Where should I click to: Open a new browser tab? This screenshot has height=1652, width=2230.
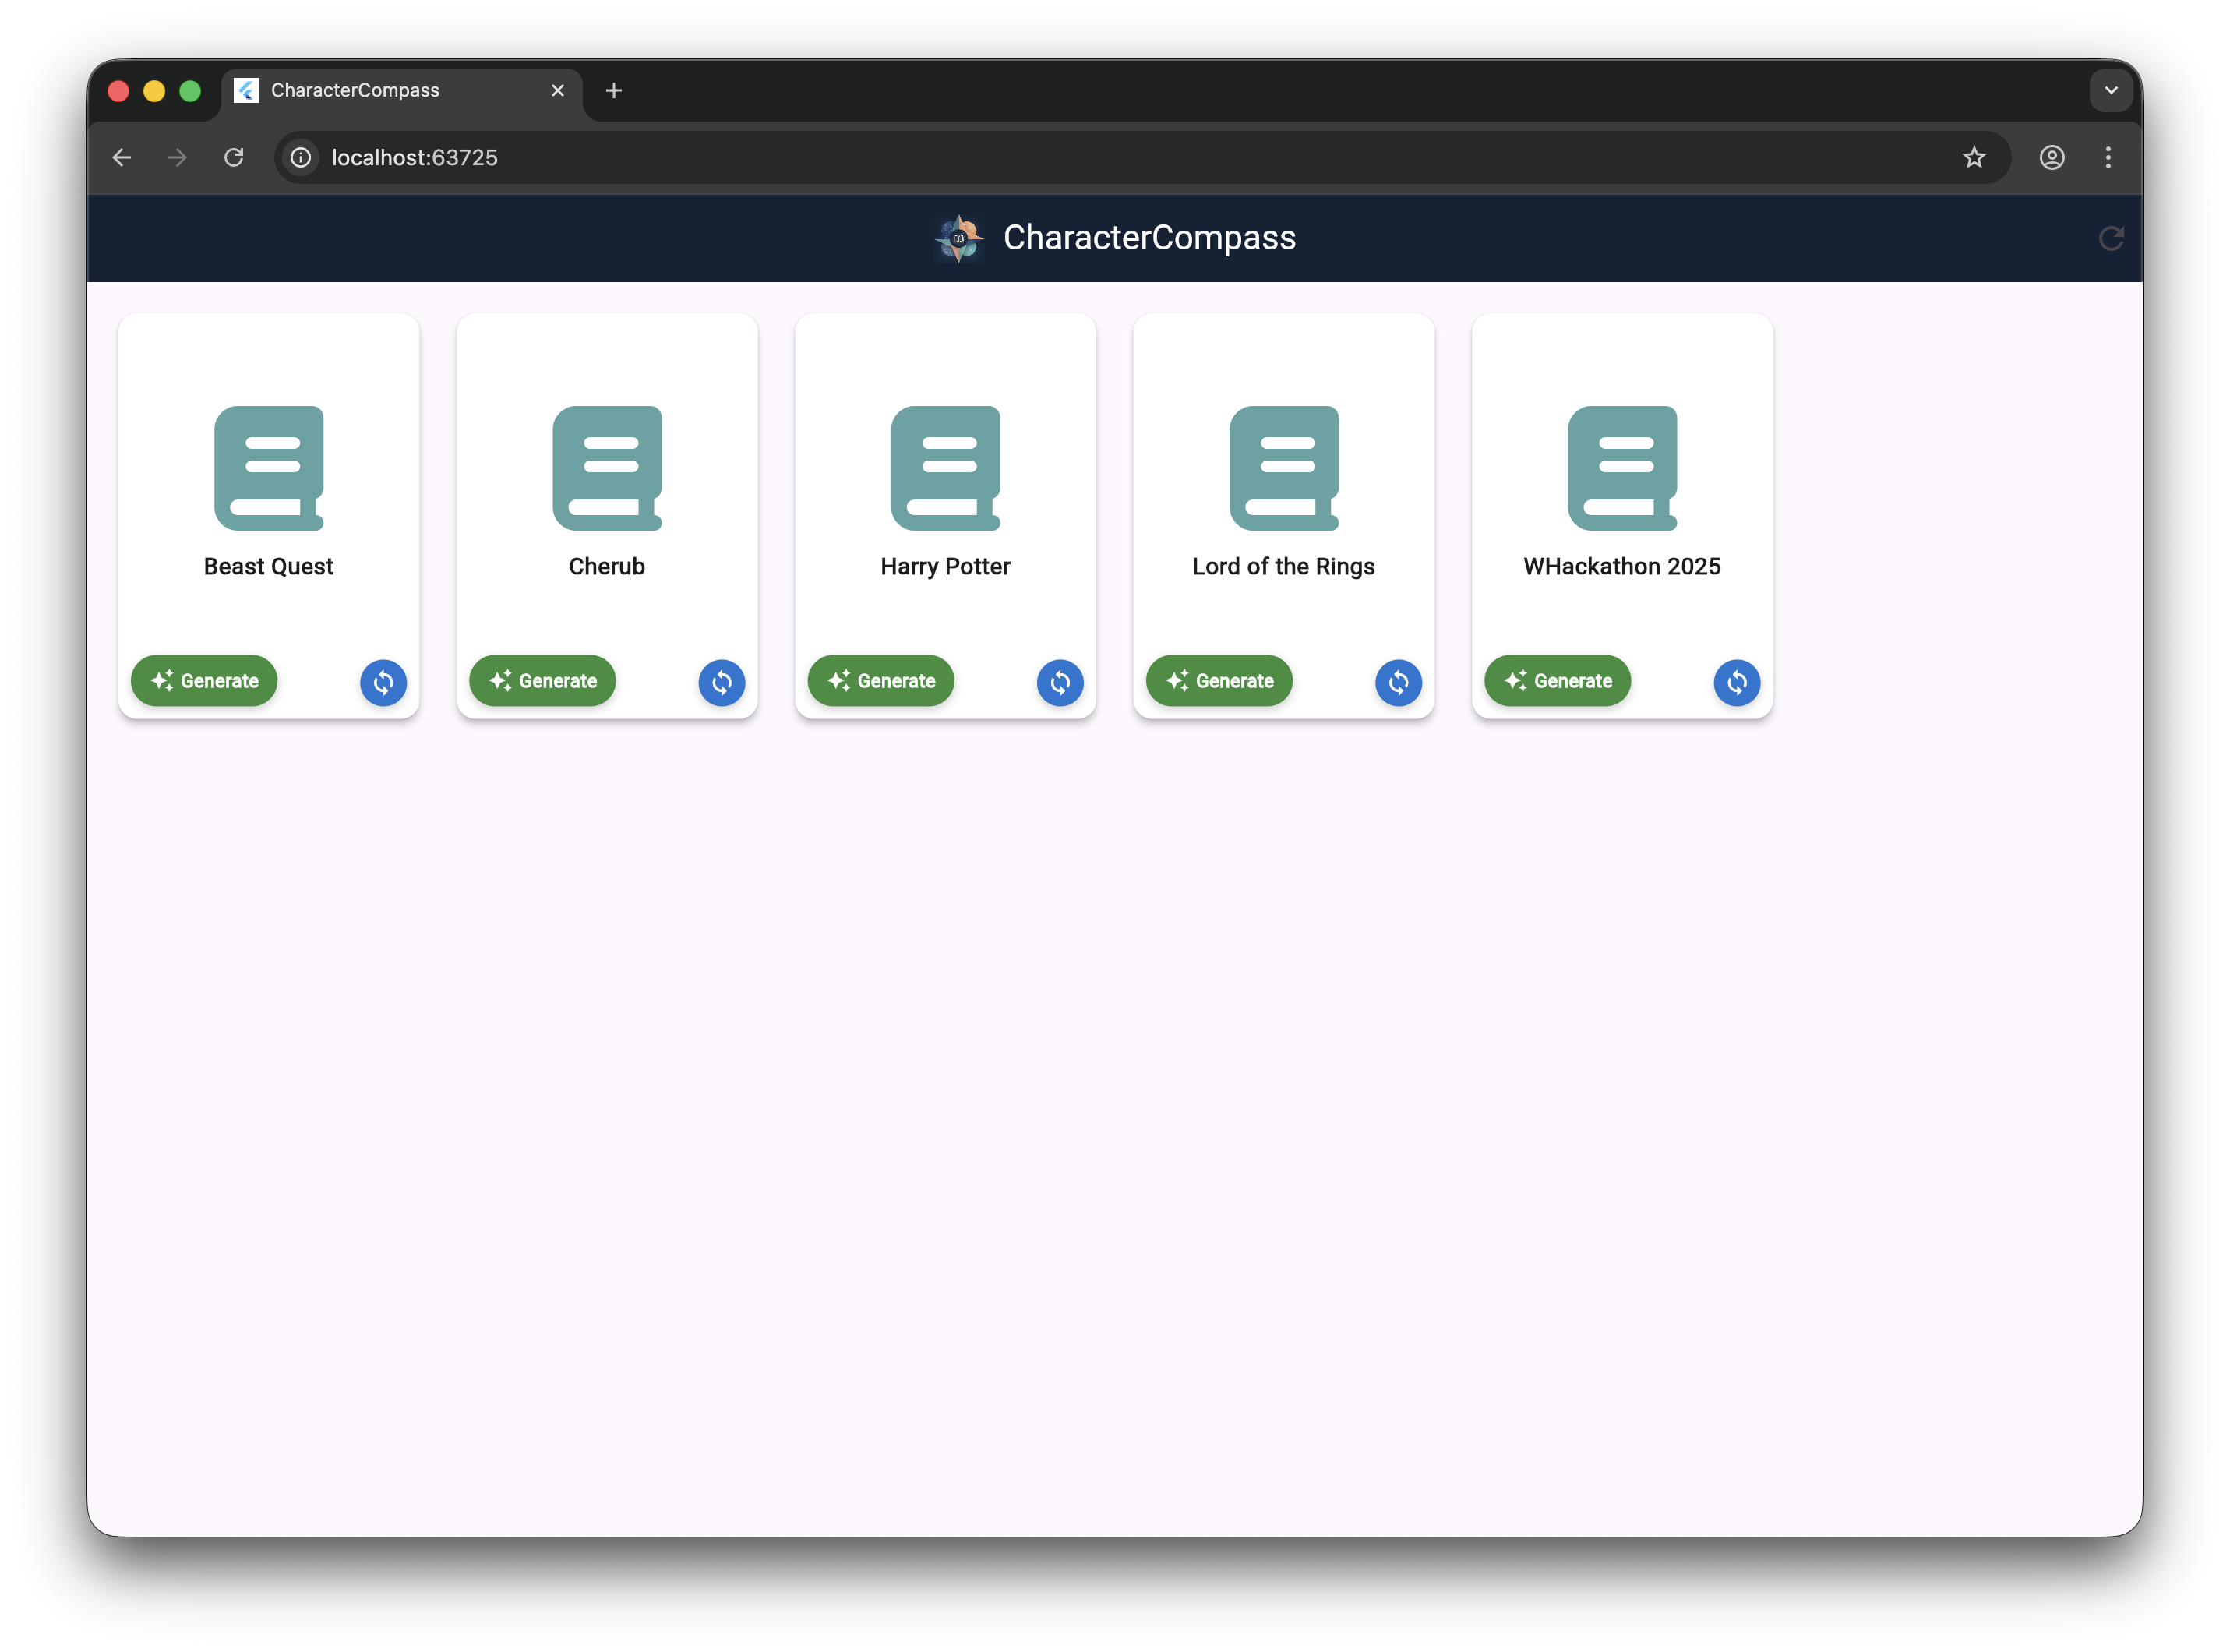click(x=614, y=91)
